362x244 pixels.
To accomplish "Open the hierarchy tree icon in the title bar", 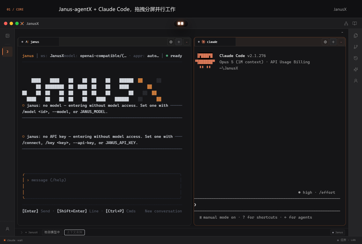I will [346, 23].
